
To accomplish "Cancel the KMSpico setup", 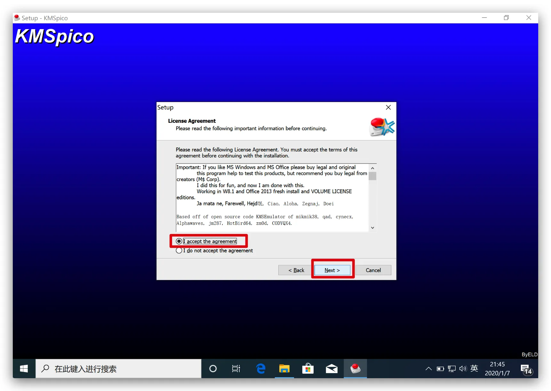I will tap(373, 270).
